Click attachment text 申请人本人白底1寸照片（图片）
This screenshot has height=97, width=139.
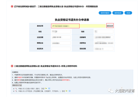point(29,88)
